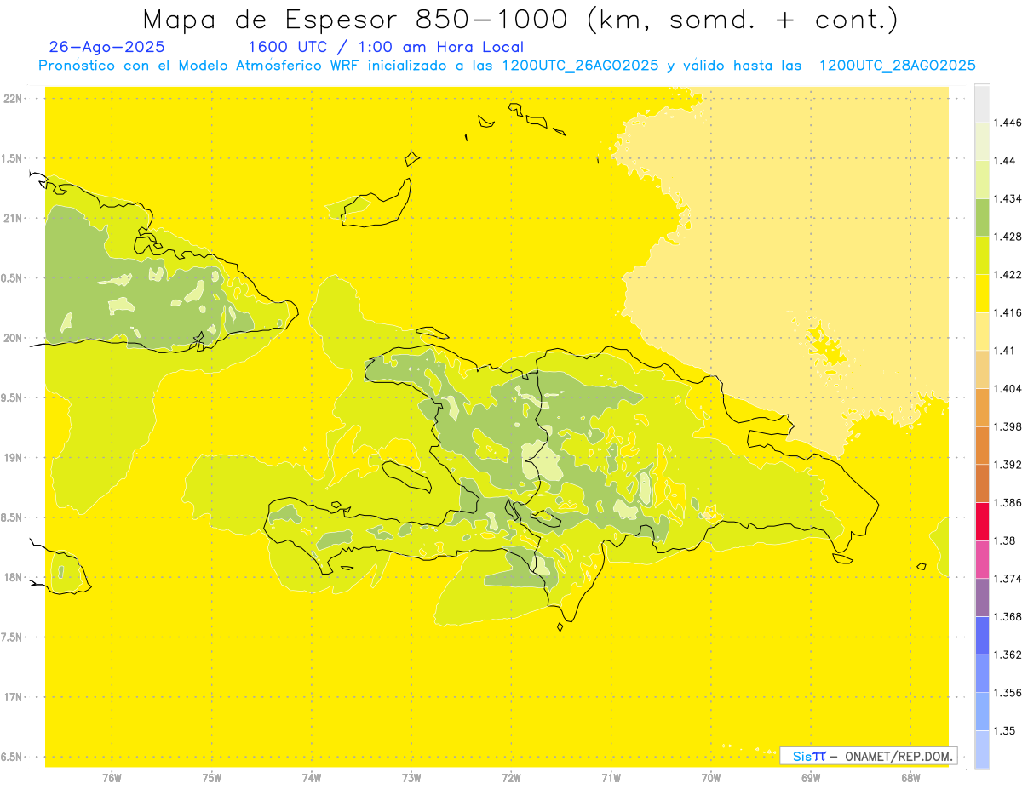Click the legend value "1.404"
The height and width of the screenshot is (789, 1022).
1008,388
